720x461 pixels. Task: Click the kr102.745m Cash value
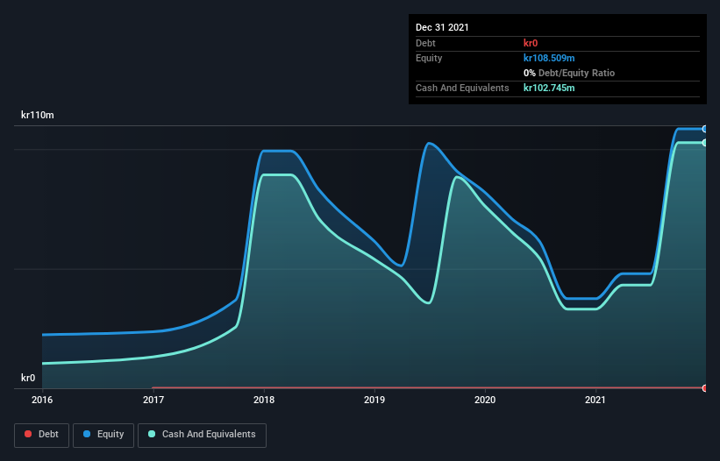[549, 88]
